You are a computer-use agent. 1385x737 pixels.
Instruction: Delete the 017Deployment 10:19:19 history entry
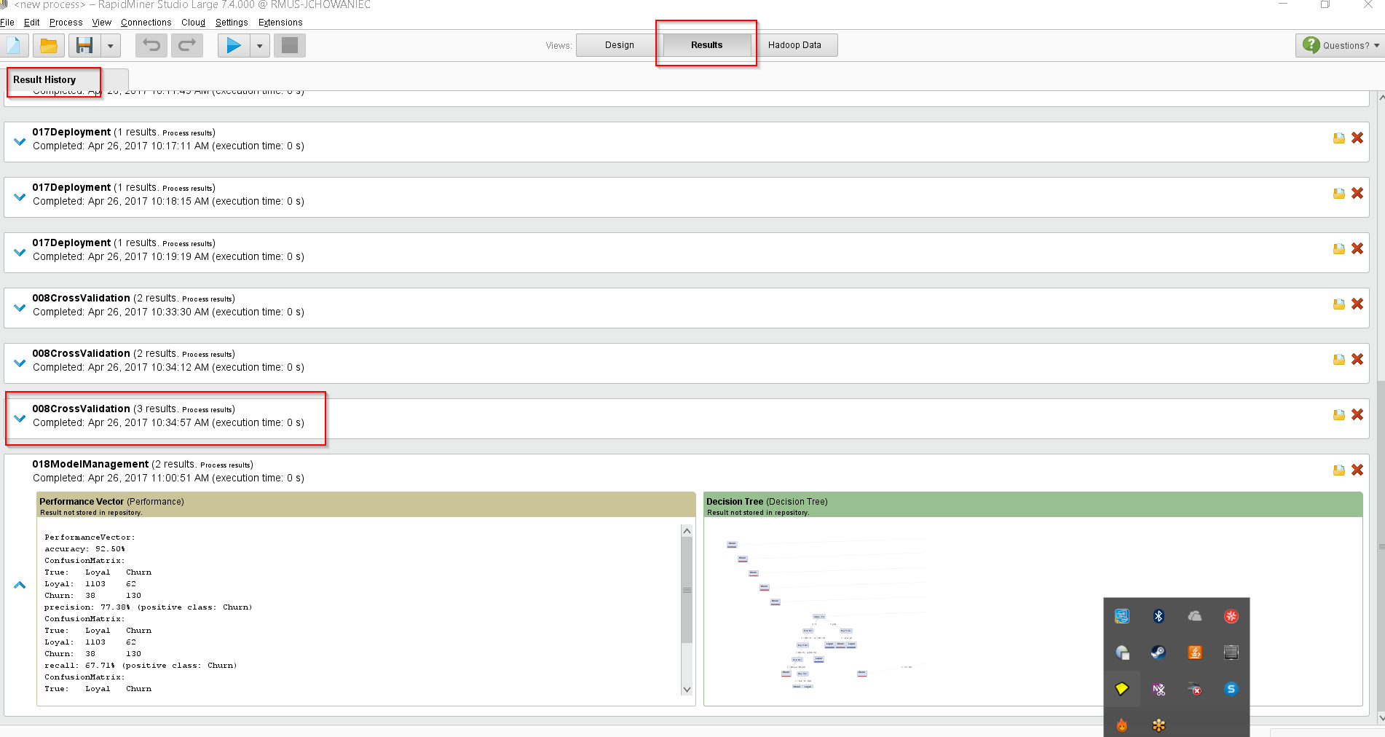(1357, 249)
